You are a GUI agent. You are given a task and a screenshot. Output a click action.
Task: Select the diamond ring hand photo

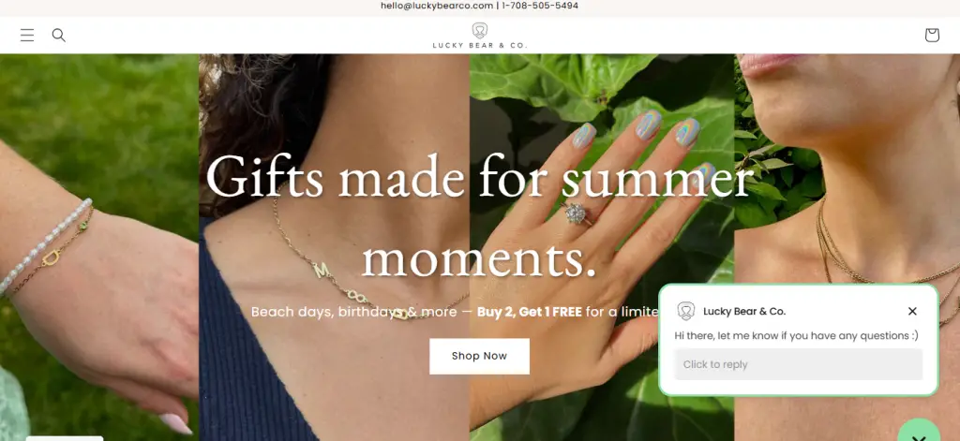[602, 247]
